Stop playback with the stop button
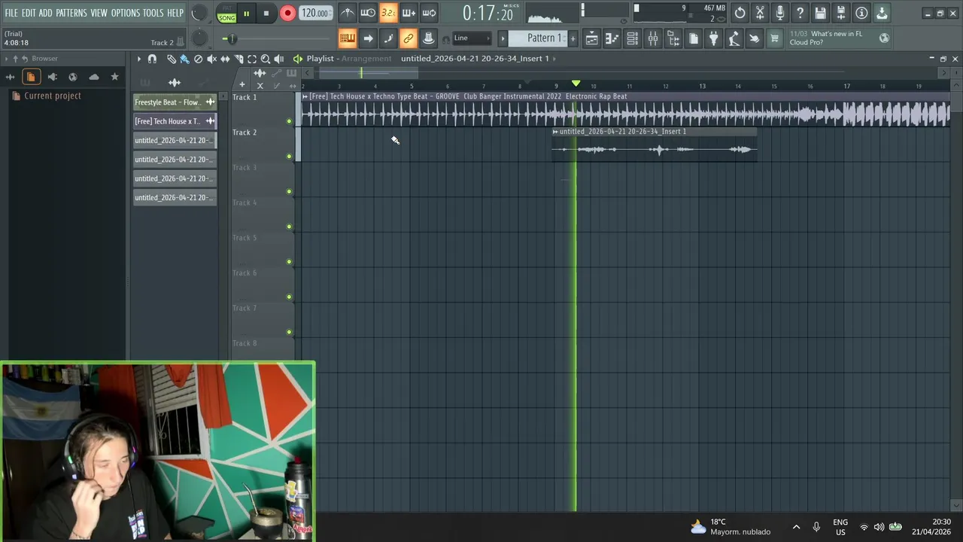Screen dimensions: 963x542 coord(266,14)
